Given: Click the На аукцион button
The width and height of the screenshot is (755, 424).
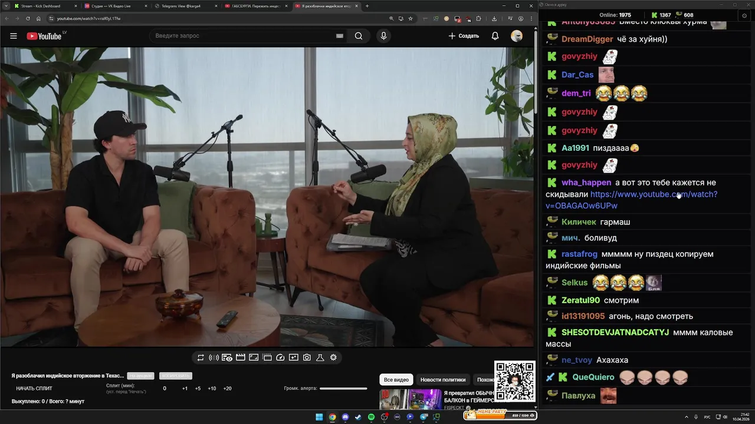Looking at the screenshot, I should 141,376.
